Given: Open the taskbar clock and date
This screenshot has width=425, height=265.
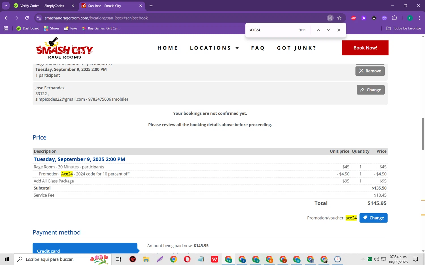Looking at the screenshot, I should pyautogui.click(x=398, y=259).
